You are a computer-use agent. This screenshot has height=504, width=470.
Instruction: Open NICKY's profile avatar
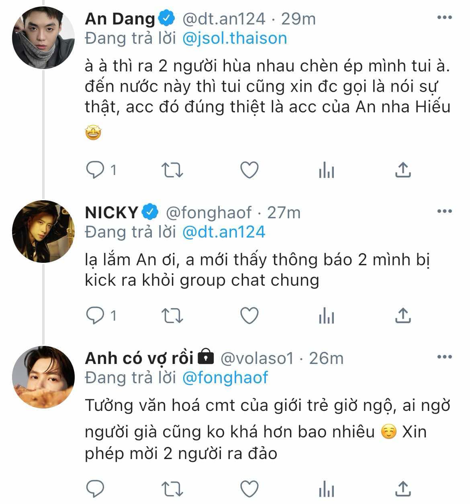pos(43,232)
